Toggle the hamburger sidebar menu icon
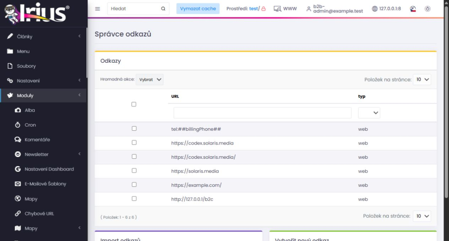Screen dimensions: 449x241 (x=98, y=9)
